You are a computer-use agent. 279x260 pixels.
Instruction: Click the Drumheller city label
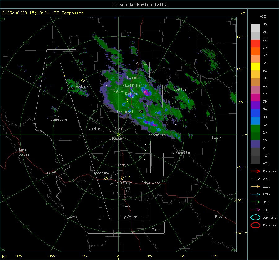click(182, 152)
